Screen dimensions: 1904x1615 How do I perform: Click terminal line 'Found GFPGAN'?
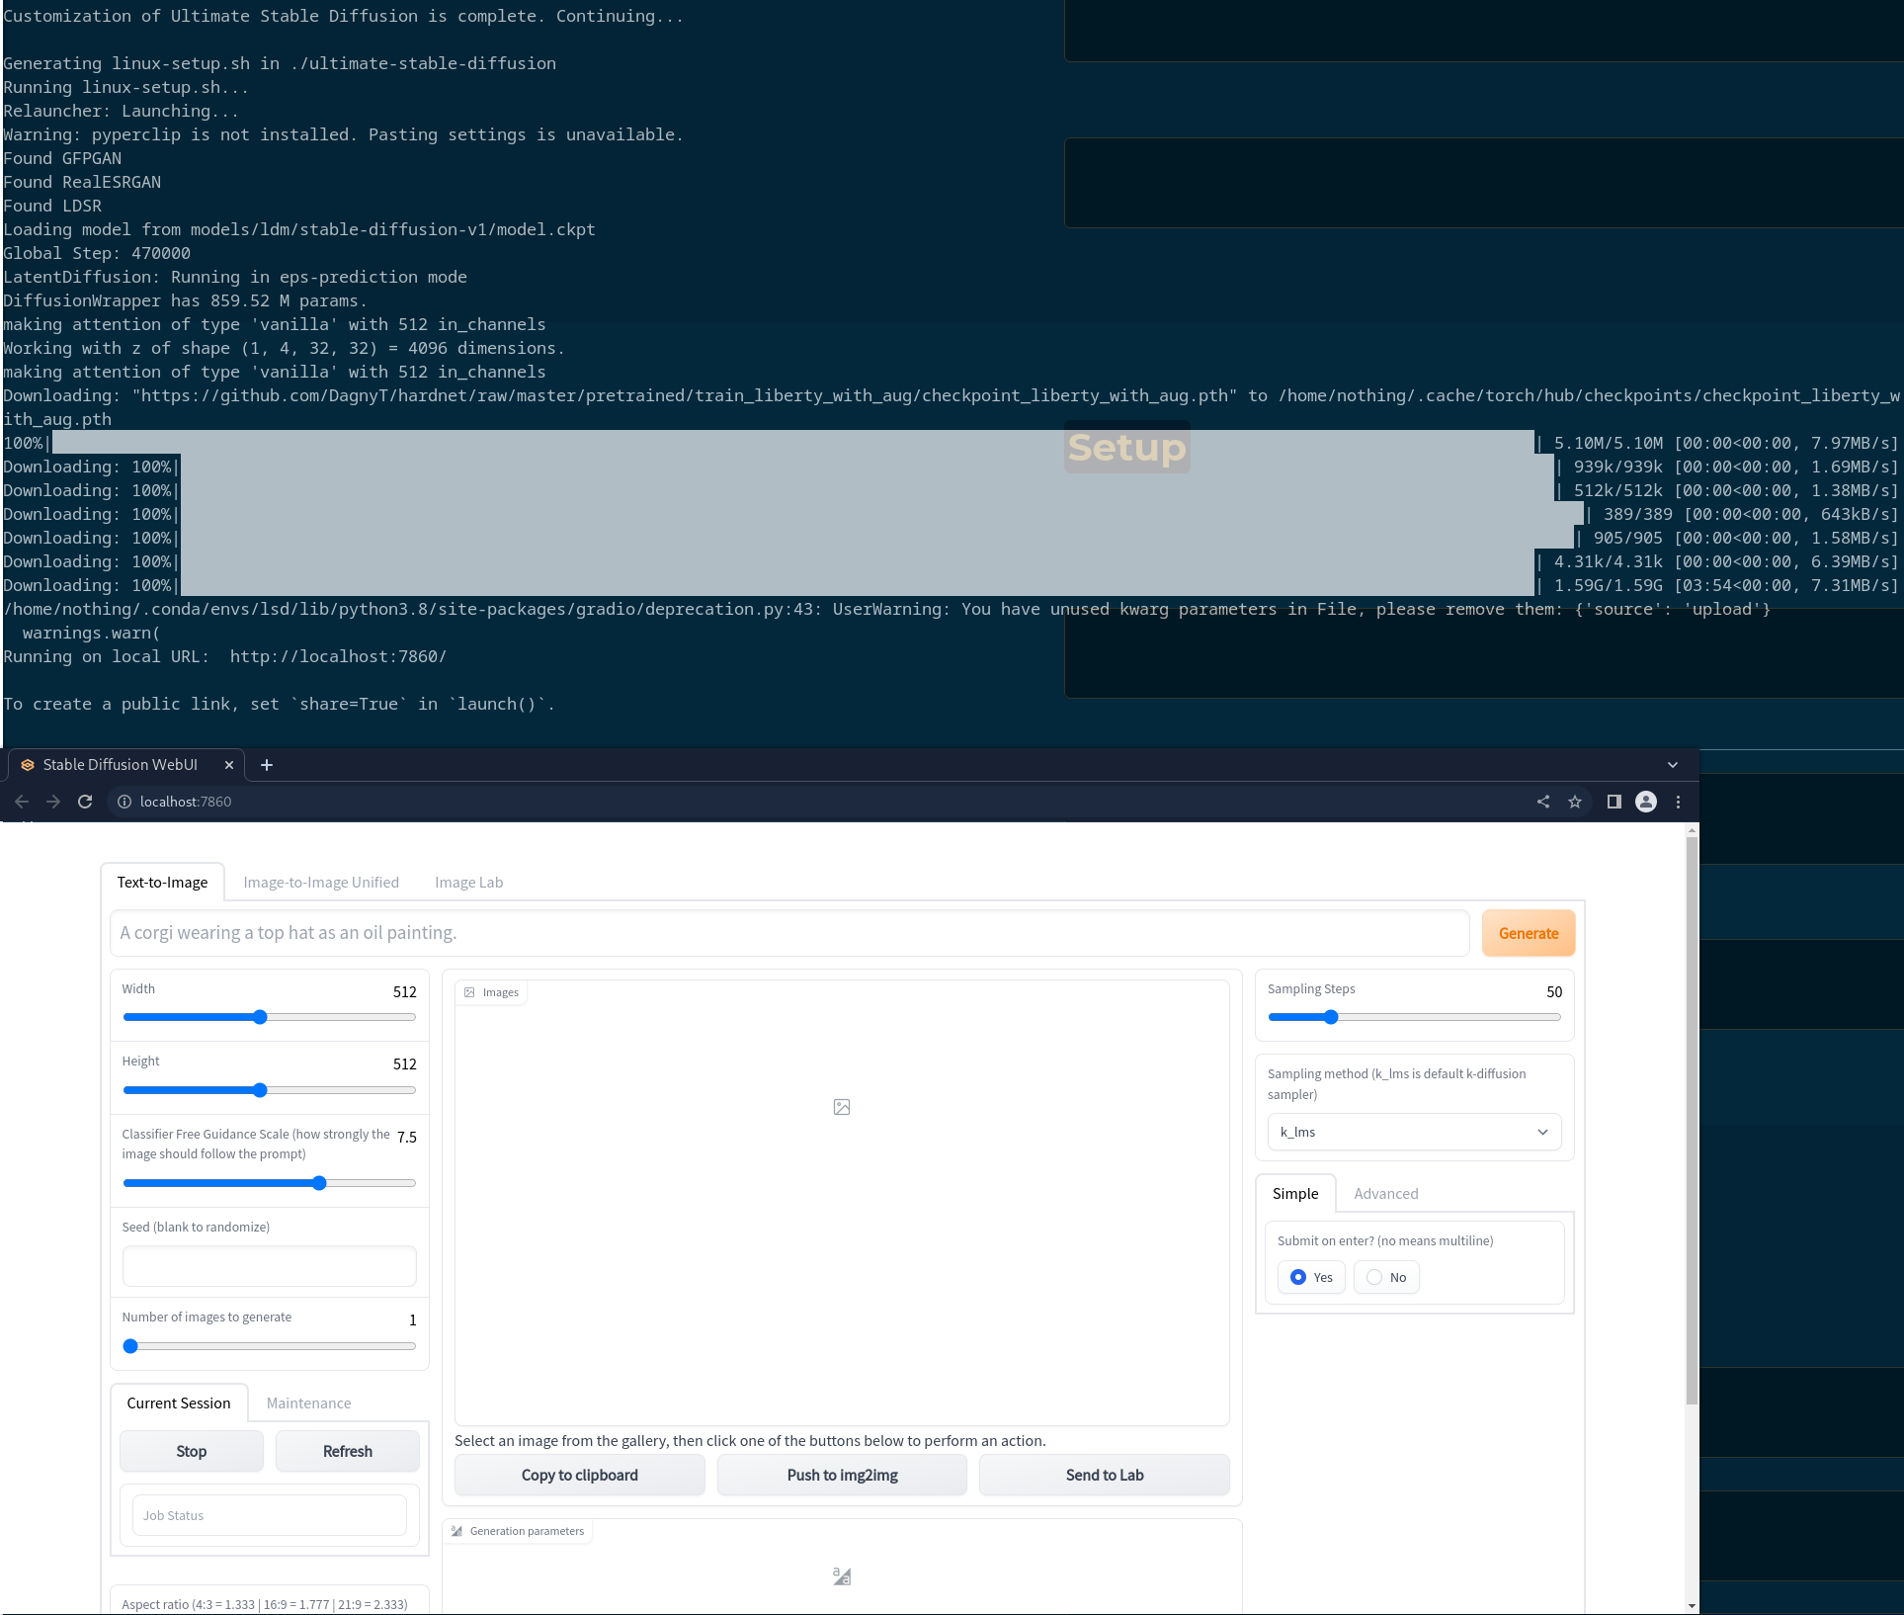point(62,158)
